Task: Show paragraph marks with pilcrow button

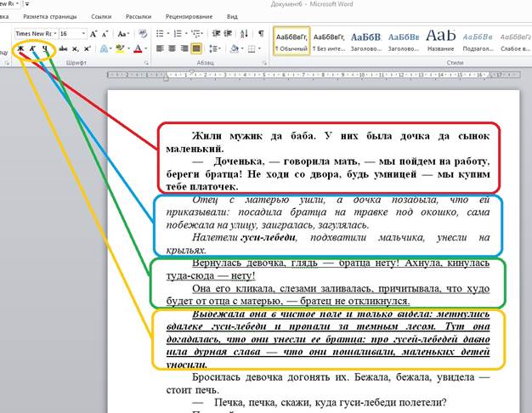Action: click(261, 33)
